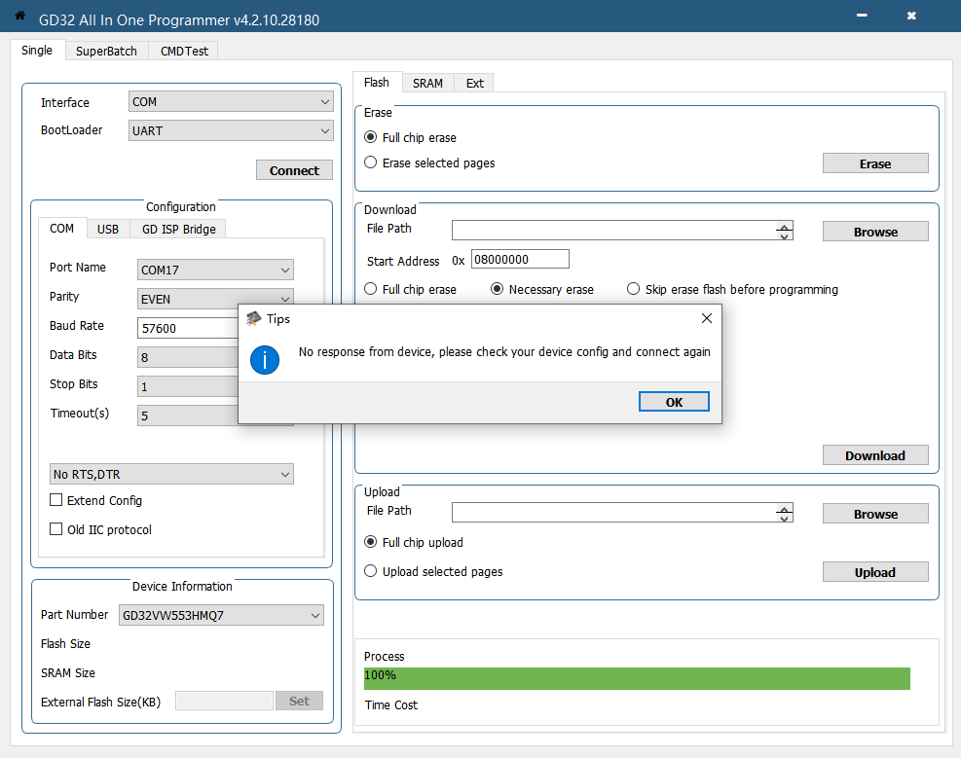Click the Connect button
Viewport: 961px width, 758px height.
point(294,170)
